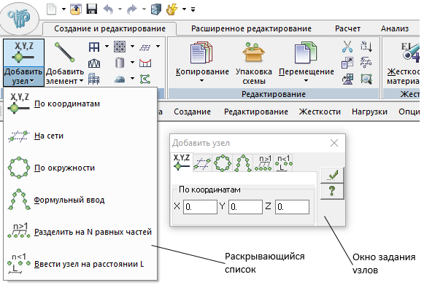Image resolution: width=424 pixels, height=285 pixels.
Task: Open the Нагрузки menu
Action: [x=369, y=112]
